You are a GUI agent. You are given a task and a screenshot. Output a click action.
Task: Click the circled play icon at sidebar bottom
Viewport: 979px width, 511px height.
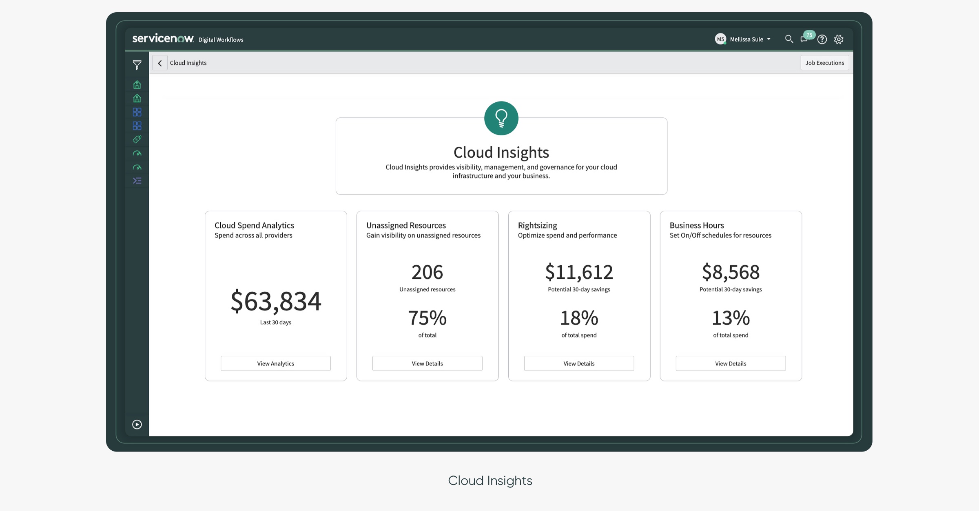coord(137,424)
